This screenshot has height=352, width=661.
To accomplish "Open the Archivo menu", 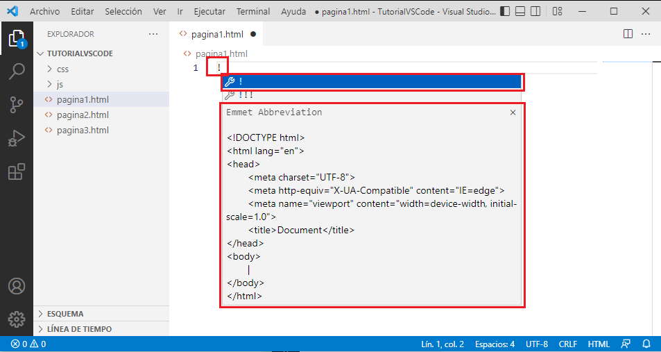I will point(44,11).
